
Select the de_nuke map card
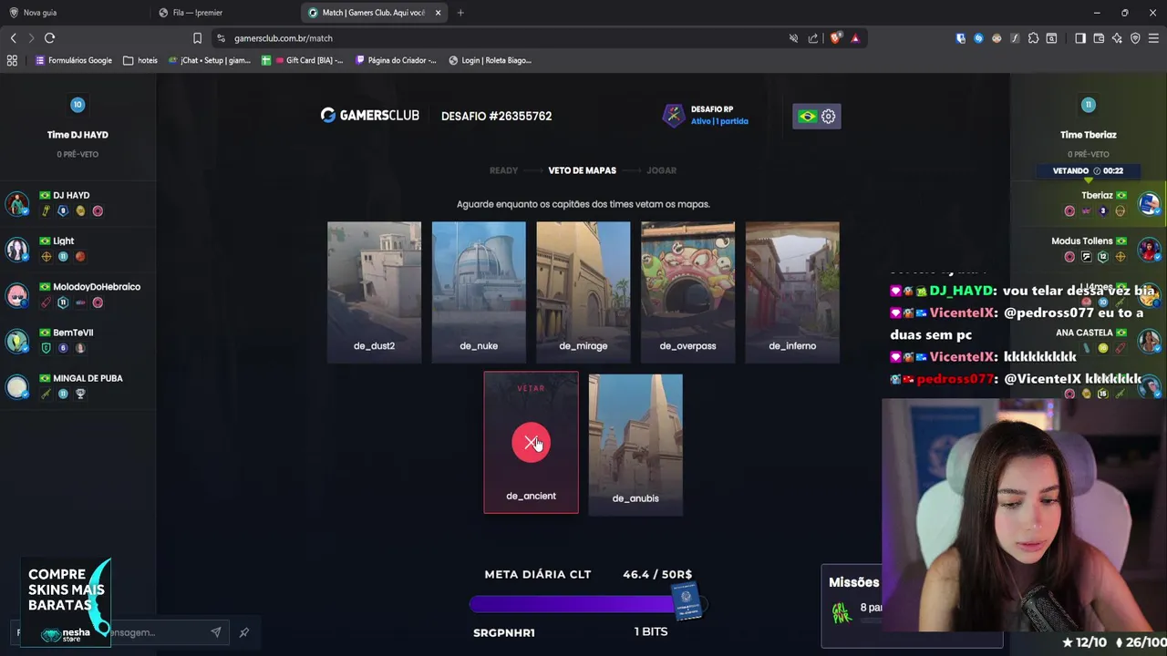tap(479, 292)
